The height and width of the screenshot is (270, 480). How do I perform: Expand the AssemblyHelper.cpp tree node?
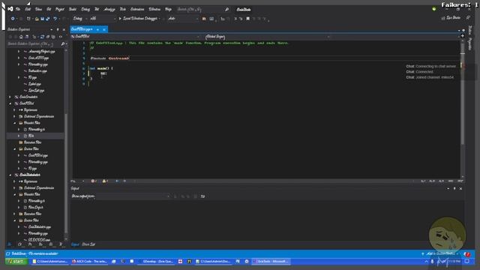tap(19, 52)
